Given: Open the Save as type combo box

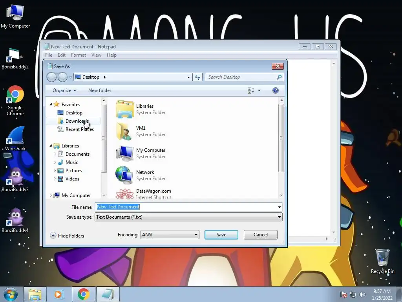Looking at the screenshot, I should click(188, 217).
